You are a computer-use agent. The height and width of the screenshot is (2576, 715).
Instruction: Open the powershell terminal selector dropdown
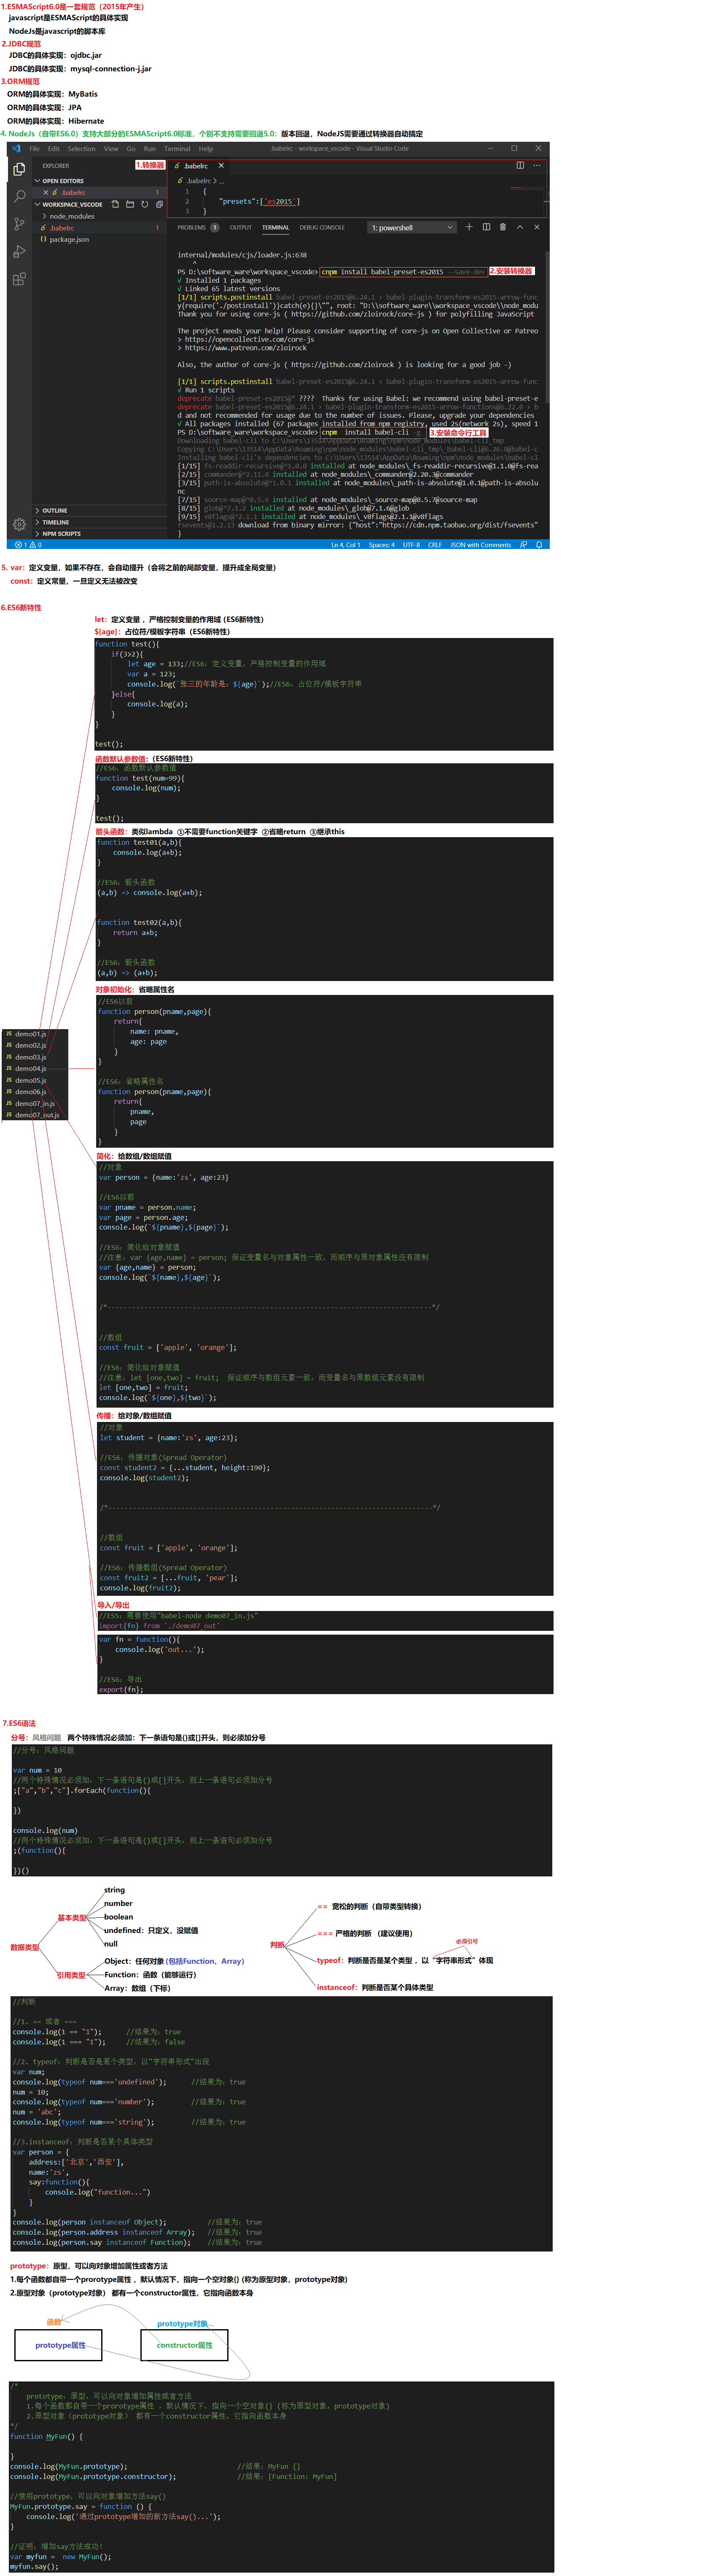pos(411,228)
